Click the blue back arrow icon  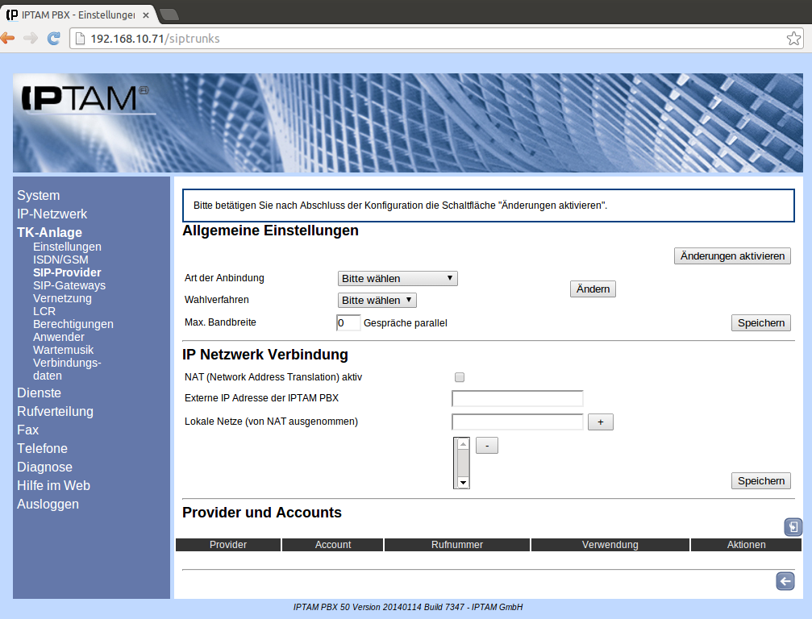(785, 582)
